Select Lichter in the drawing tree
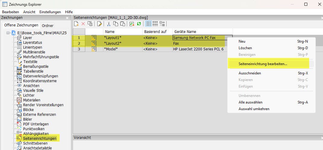The width and height of the screenshot is (323, 150). (29, 95)
